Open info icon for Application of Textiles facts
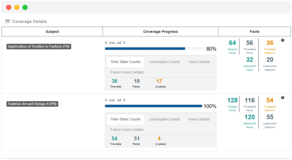This screenshot has height=160, width=292. coord(282,40)
